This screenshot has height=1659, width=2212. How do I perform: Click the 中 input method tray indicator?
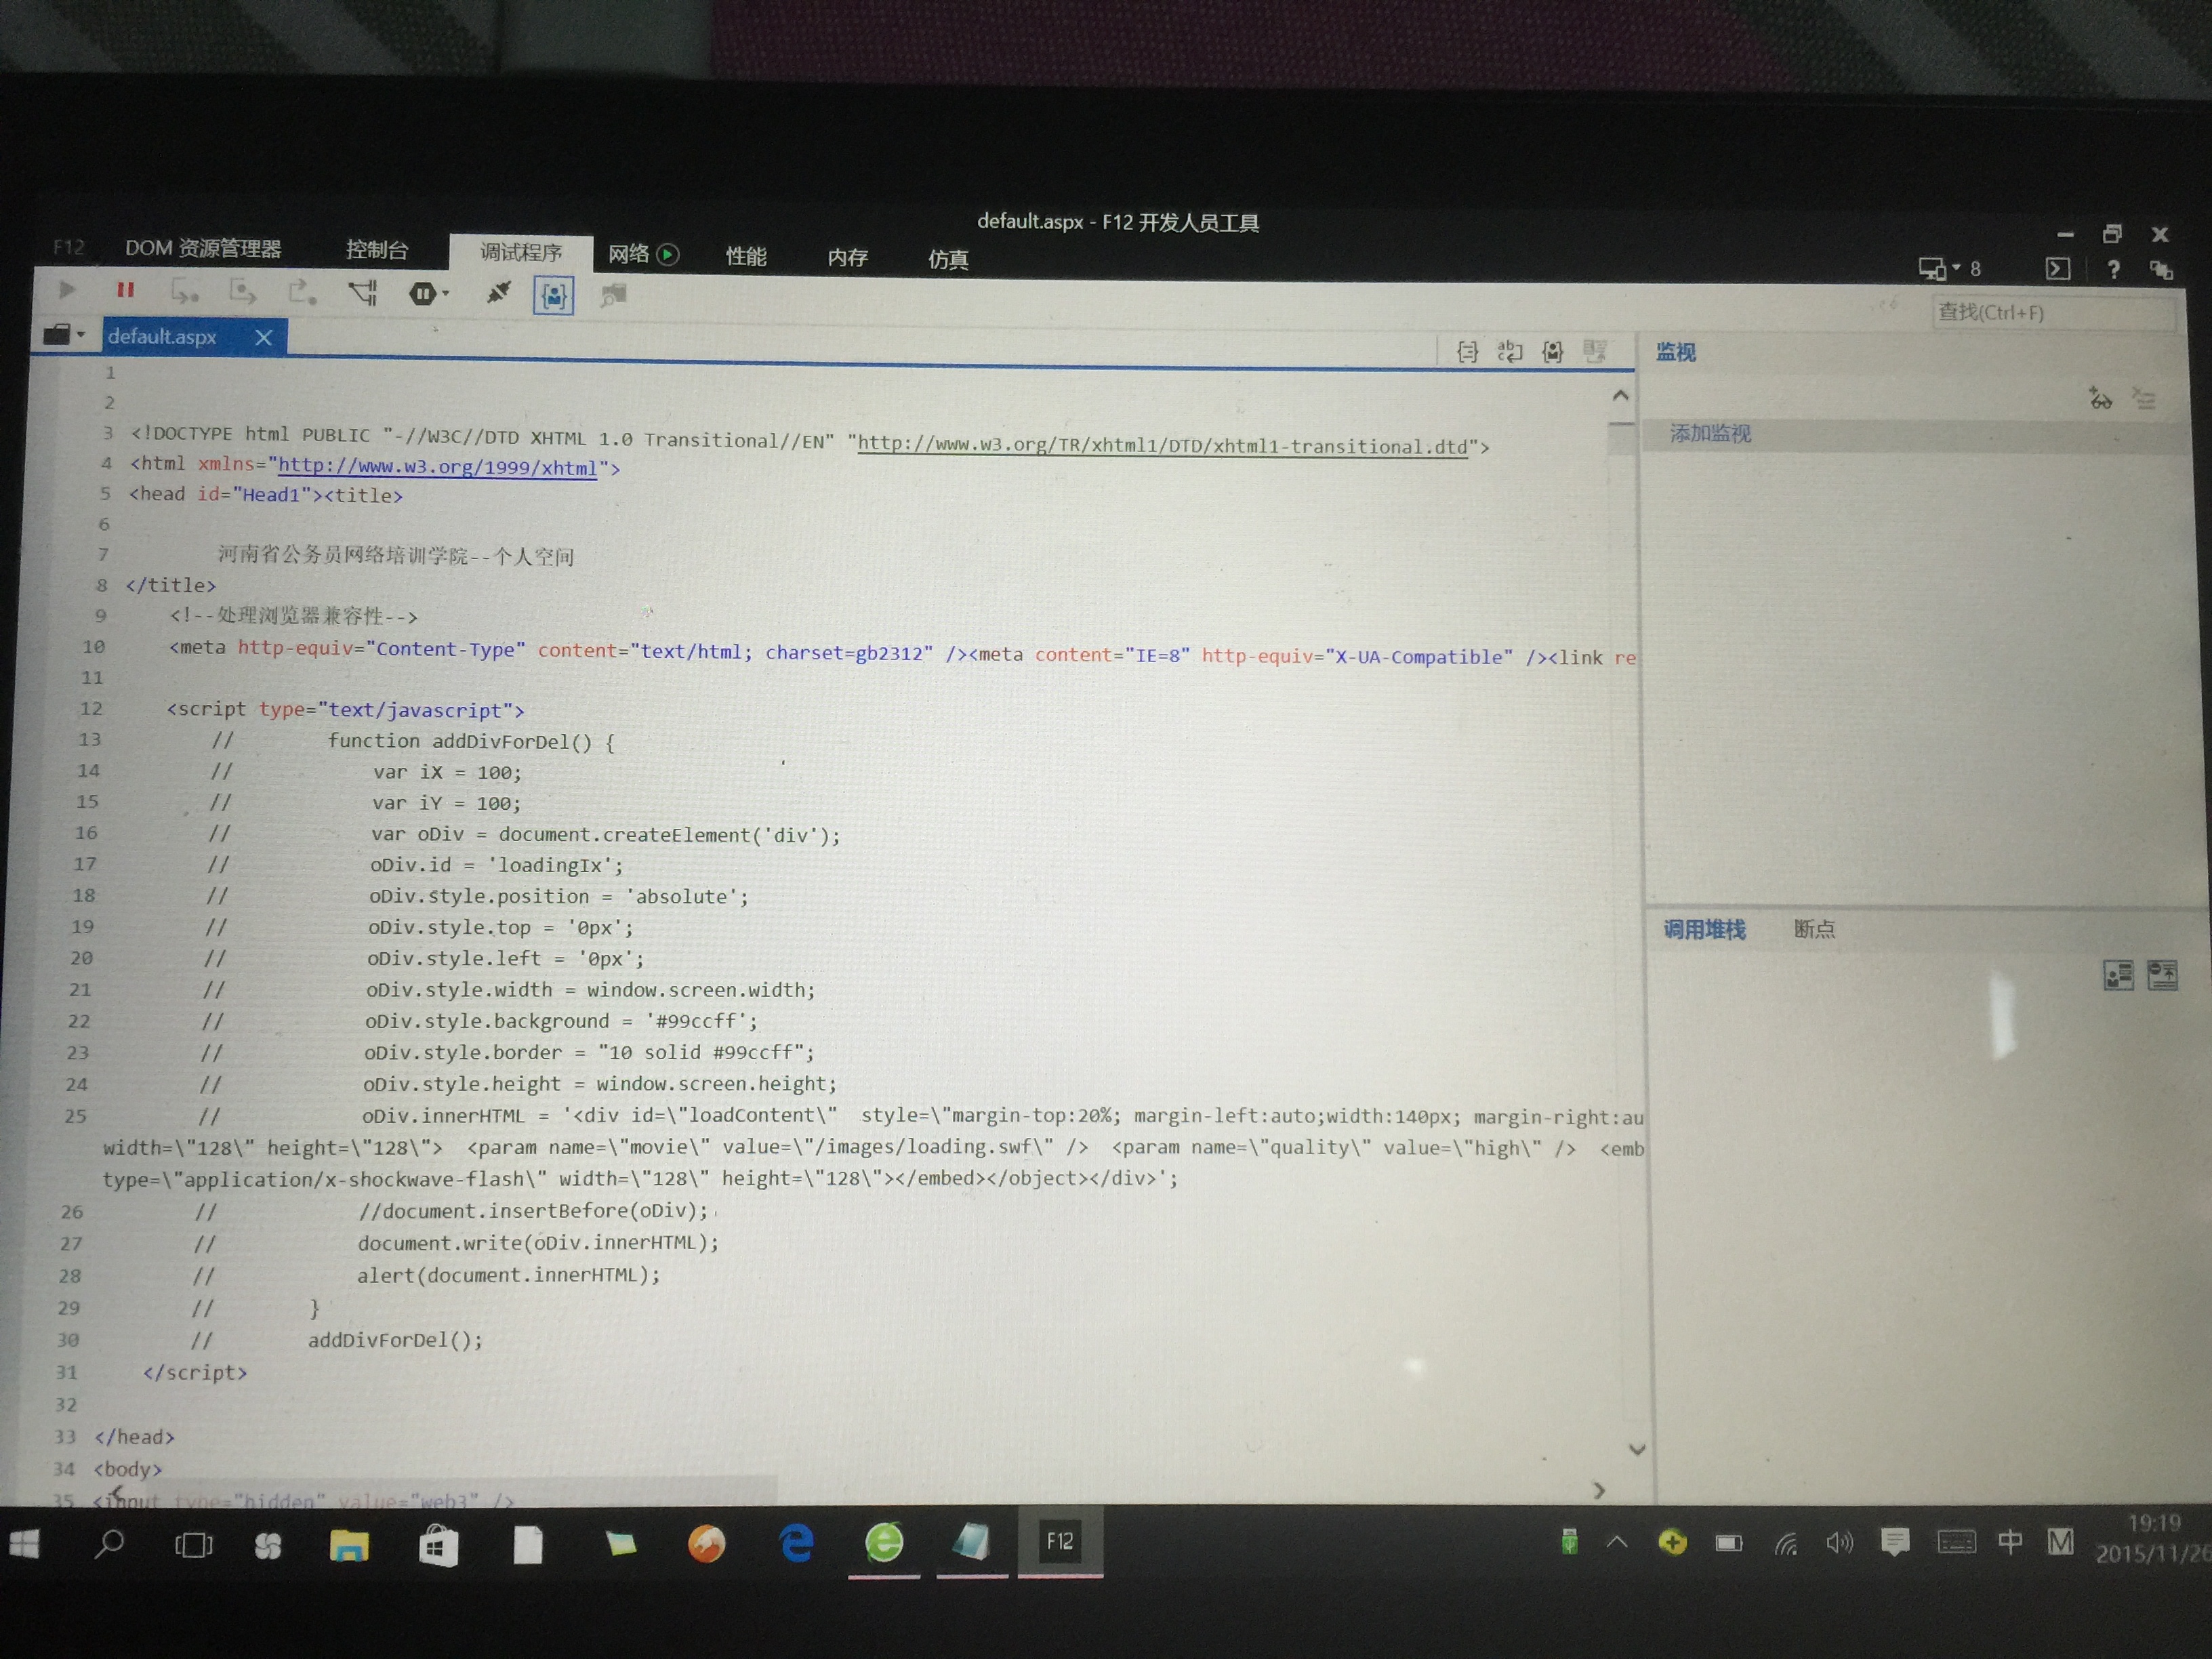tap(2009, 1542)
